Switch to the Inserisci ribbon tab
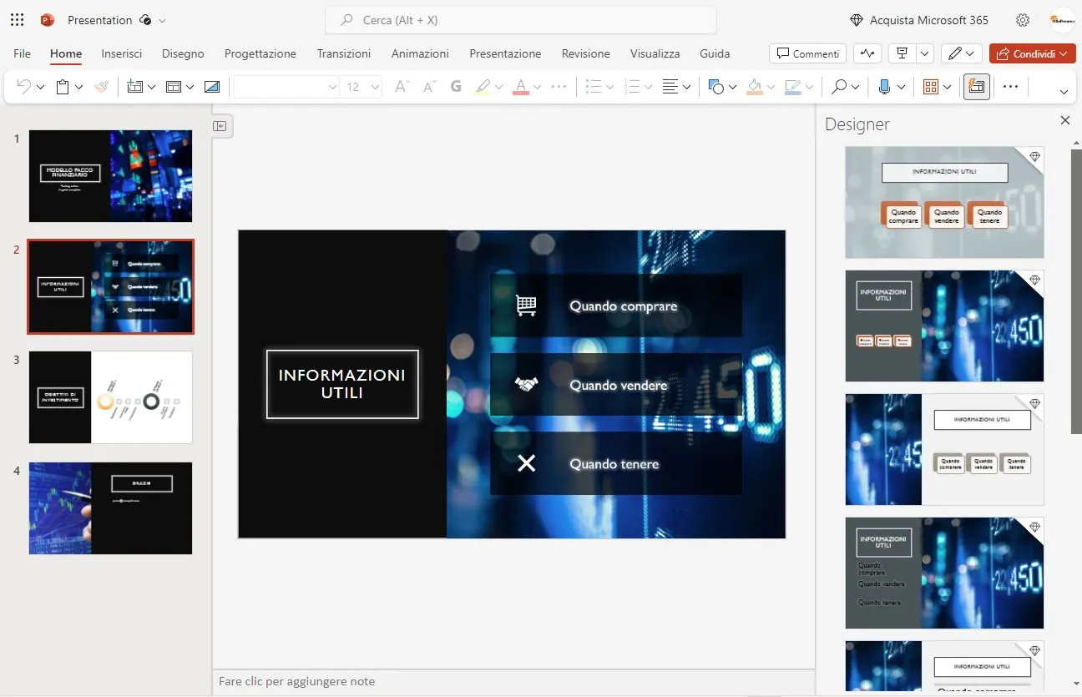This screenshot has width=1082, height=697. pyautogui.click(x=121, y=53)
